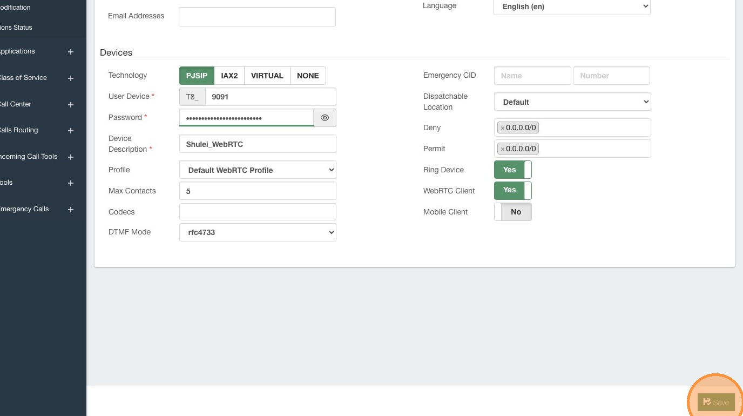Expand Class of Service plus icon
This screenshot has height=416, width=743.
click(71, 78)
